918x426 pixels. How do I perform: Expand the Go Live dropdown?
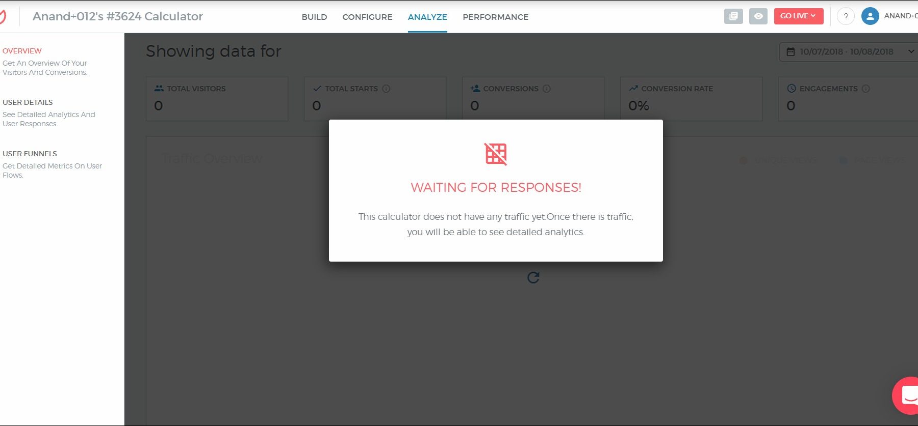tap(798, 16)
